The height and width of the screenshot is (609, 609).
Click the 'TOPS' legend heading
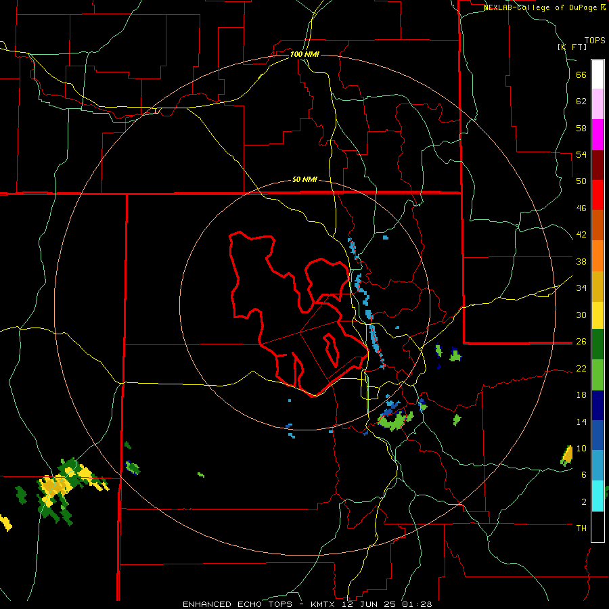point(595,41)
